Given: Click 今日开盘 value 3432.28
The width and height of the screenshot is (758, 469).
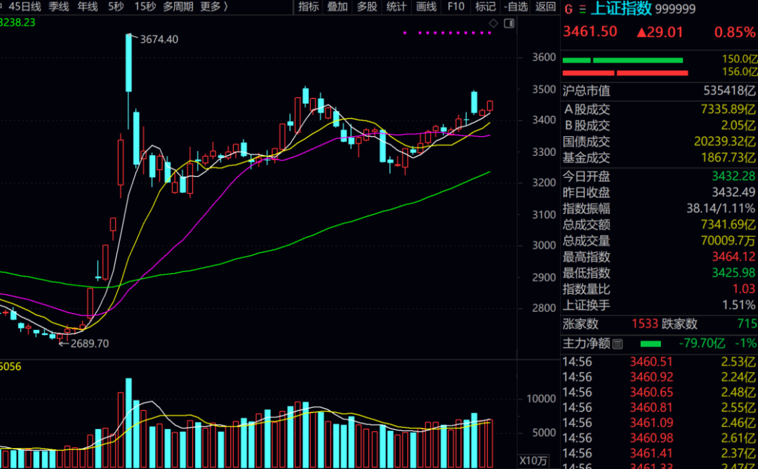Looking at the screenshot, I should [733, 176].
